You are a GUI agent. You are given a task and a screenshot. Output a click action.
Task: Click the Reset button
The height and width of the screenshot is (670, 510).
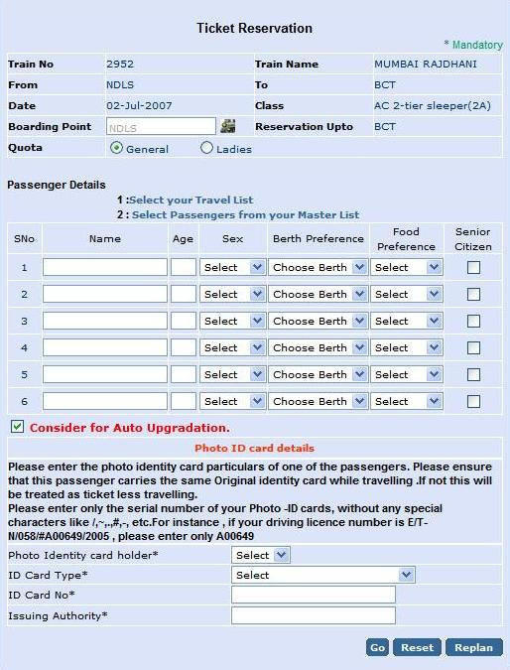(418, 647)
